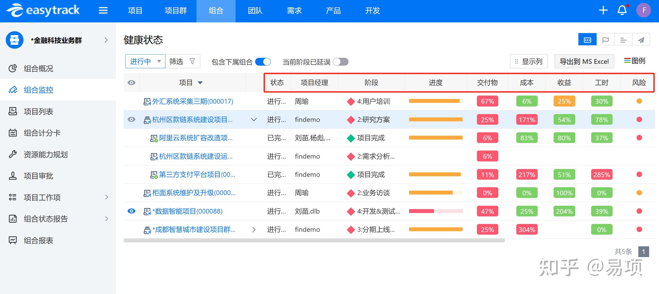Image resolution: width=659 pixels, height=294 pixels.
Task: Click the plus icon to create new item
Action: [603, 10]
